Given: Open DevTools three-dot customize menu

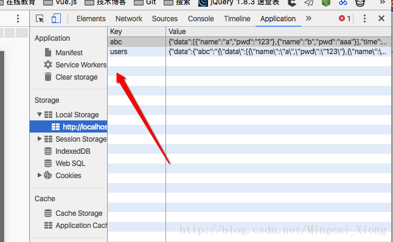Looking at the screenshot, I should (364, 18).
